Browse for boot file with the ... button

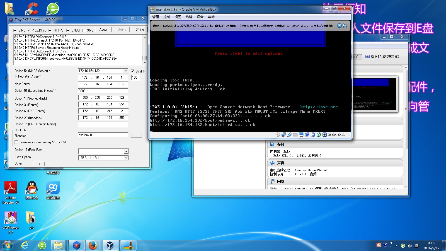pyautogui.click(x=136, y=135)
